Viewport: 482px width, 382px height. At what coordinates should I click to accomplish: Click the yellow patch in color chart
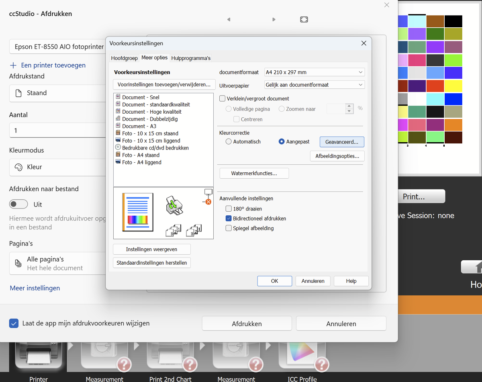453,86
